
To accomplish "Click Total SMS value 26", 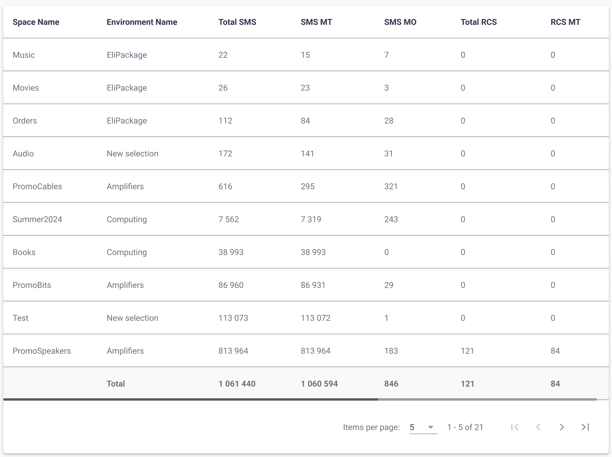I will 223,88.
